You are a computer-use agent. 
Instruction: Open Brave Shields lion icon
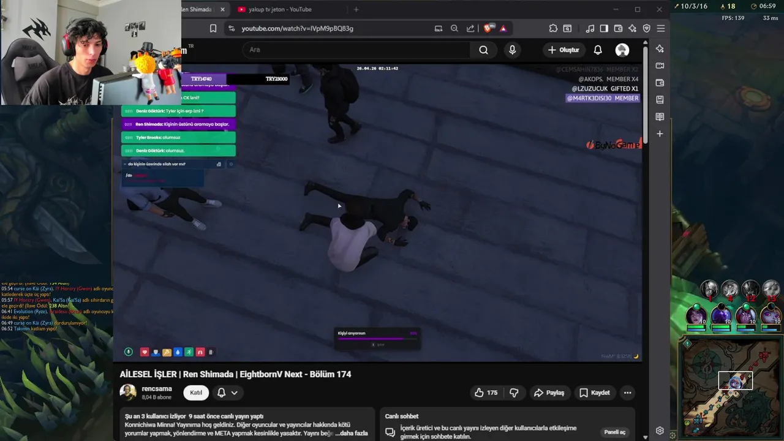488,28
